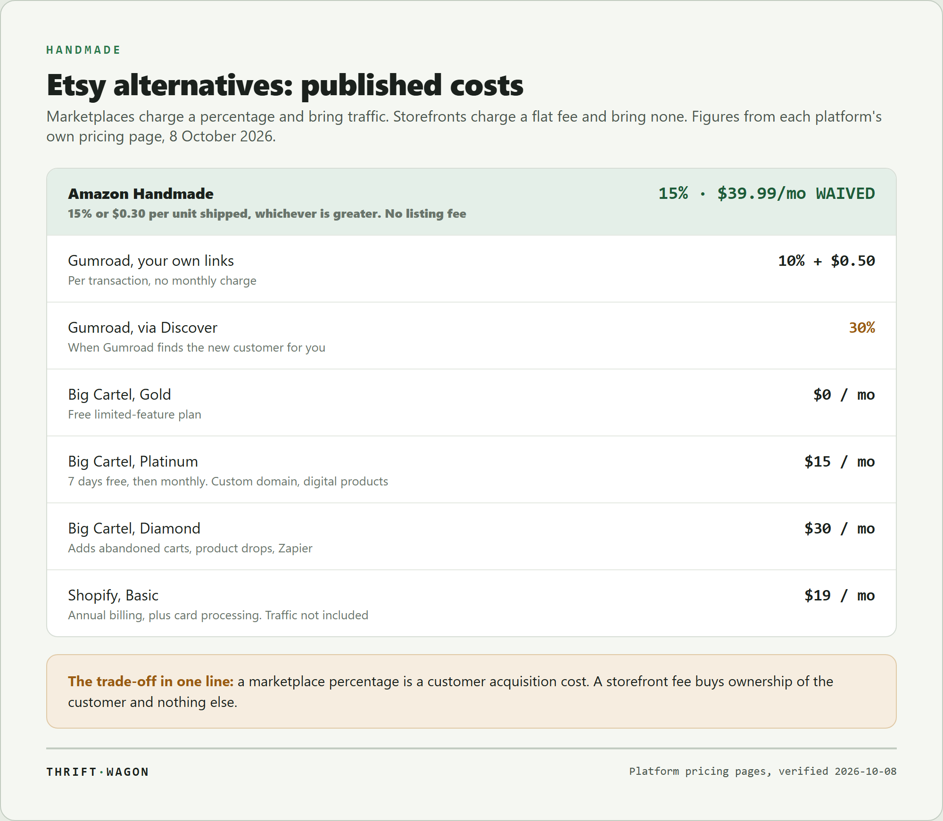The image size is (943, 821).
Task: Click the orange '30%' fee value
Action: [x=862, y=328]
